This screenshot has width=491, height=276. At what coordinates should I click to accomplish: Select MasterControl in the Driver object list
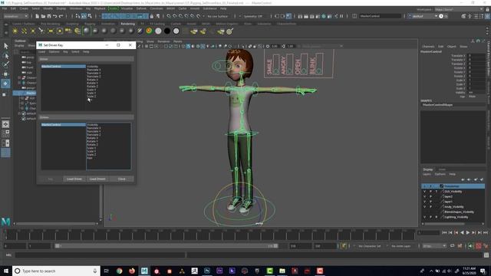tap(63, 67)
